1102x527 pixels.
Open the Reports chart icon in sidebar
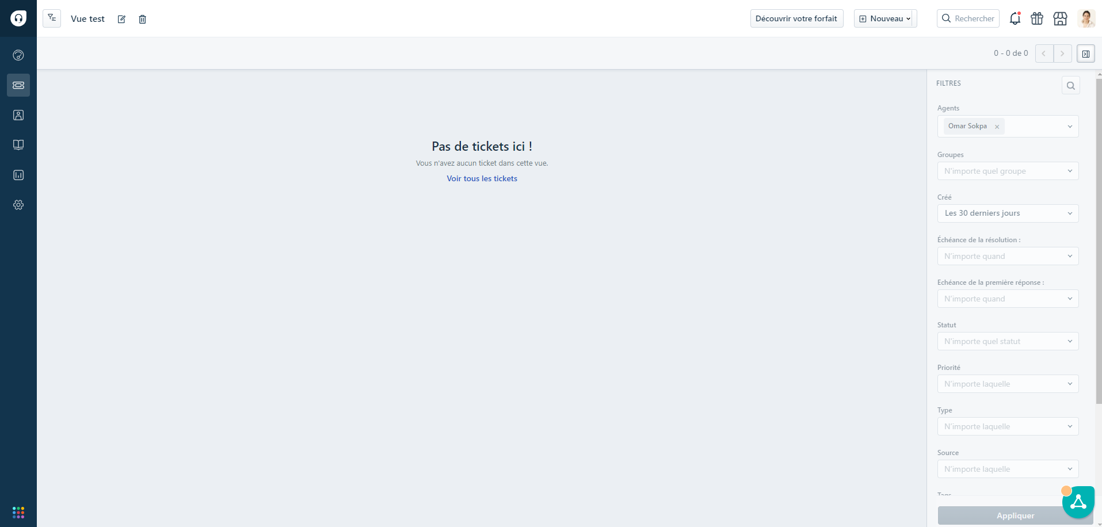pos(18,175)
